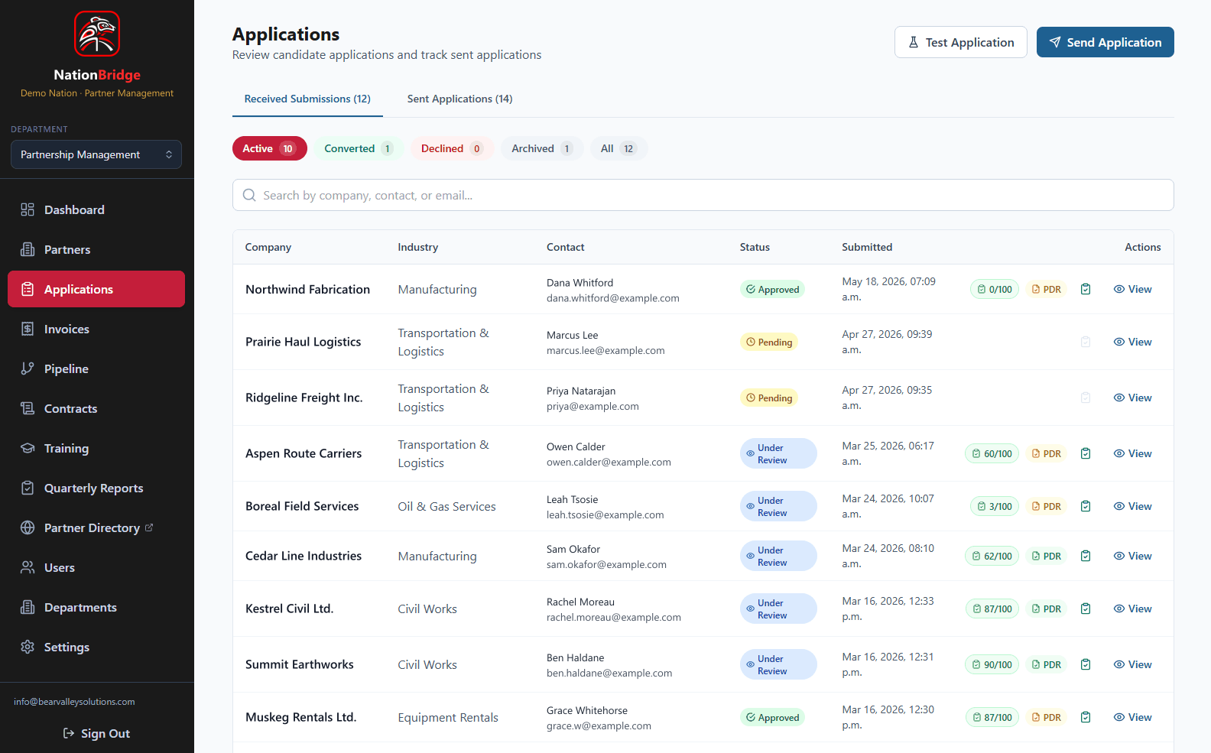
Task: Filter by Converted applications
Action: coord(359,148)
